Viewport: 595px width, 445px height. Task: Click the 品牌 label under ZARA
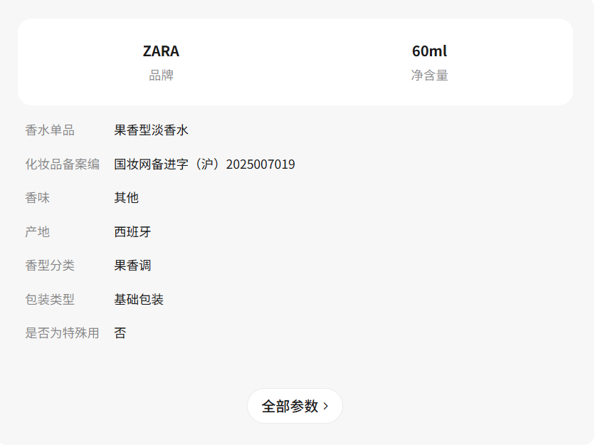tap(161, 75)
